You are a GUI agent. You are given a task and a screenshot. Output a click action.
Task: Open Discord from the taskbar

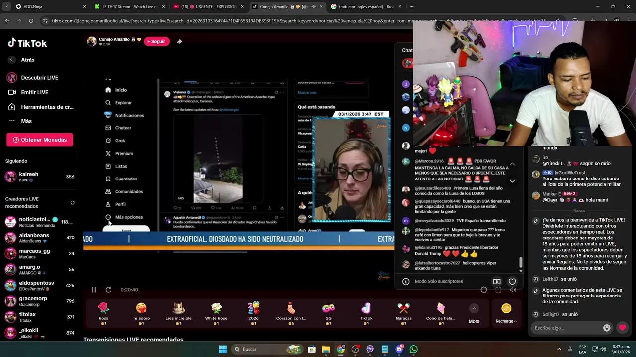click(x=399, y=349)
